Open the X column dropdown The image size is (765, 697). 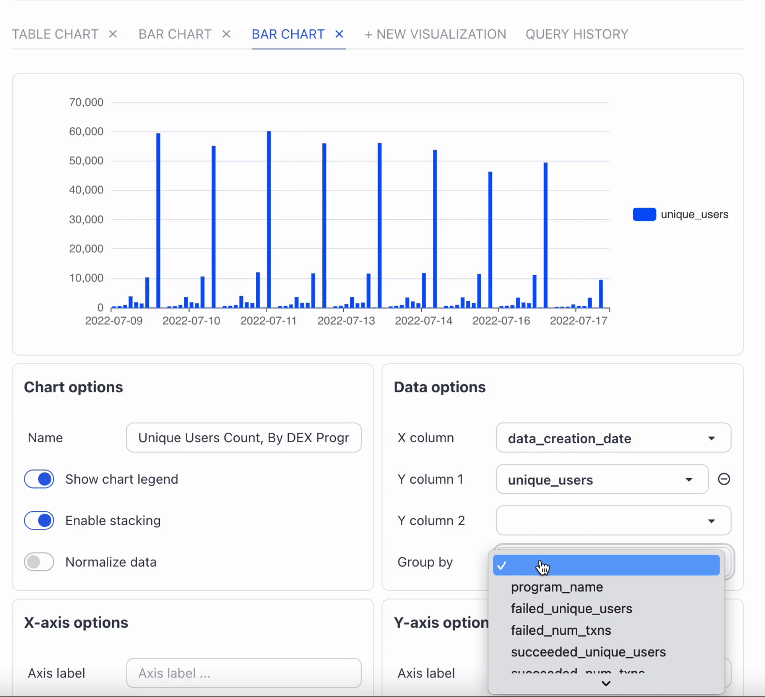pyautogui.click(x=613, y=438)
